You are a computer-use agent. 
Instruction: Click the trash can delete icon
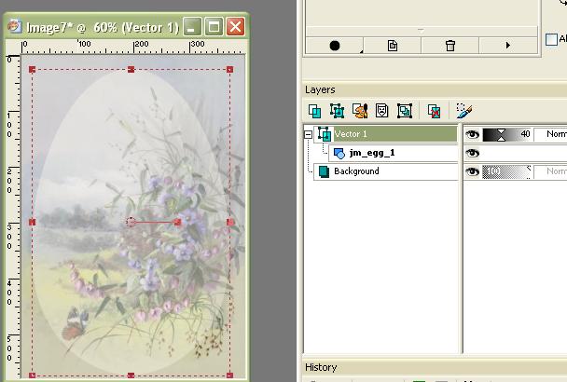coord(450,46)
